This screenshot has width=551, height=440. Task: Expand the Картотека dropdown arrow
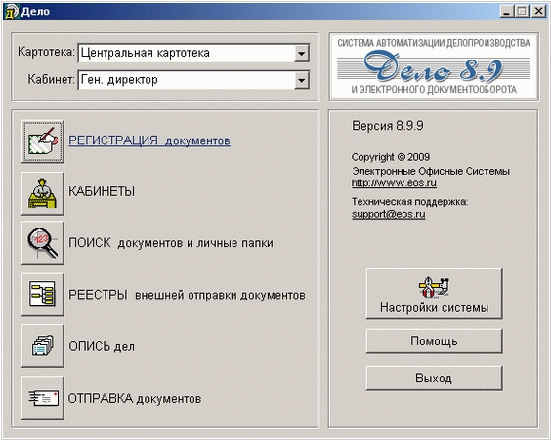click(x=301, y=54)
